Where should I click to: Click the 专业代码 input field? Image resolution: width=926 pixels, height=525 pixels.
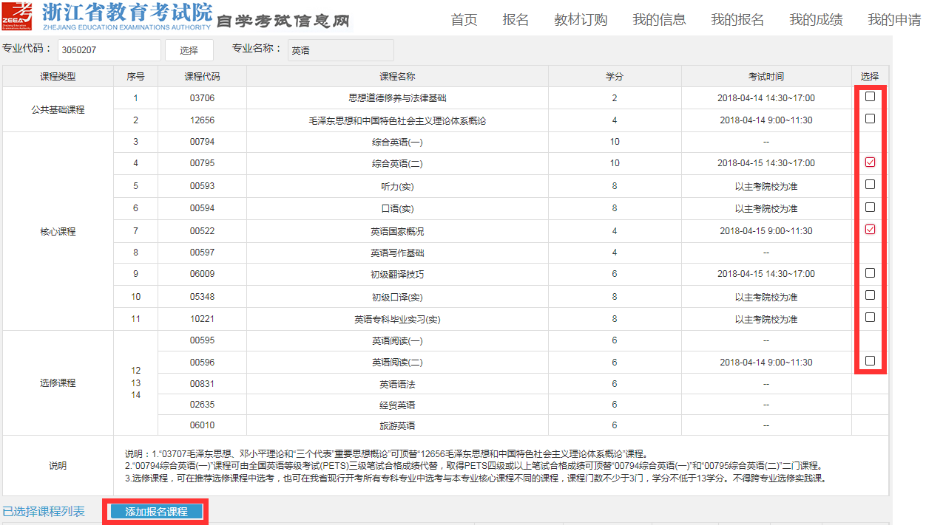109,50
